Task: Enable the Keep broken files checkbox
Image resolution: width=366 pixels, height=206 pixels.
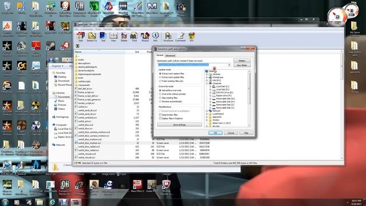Action: pos(160,115)
